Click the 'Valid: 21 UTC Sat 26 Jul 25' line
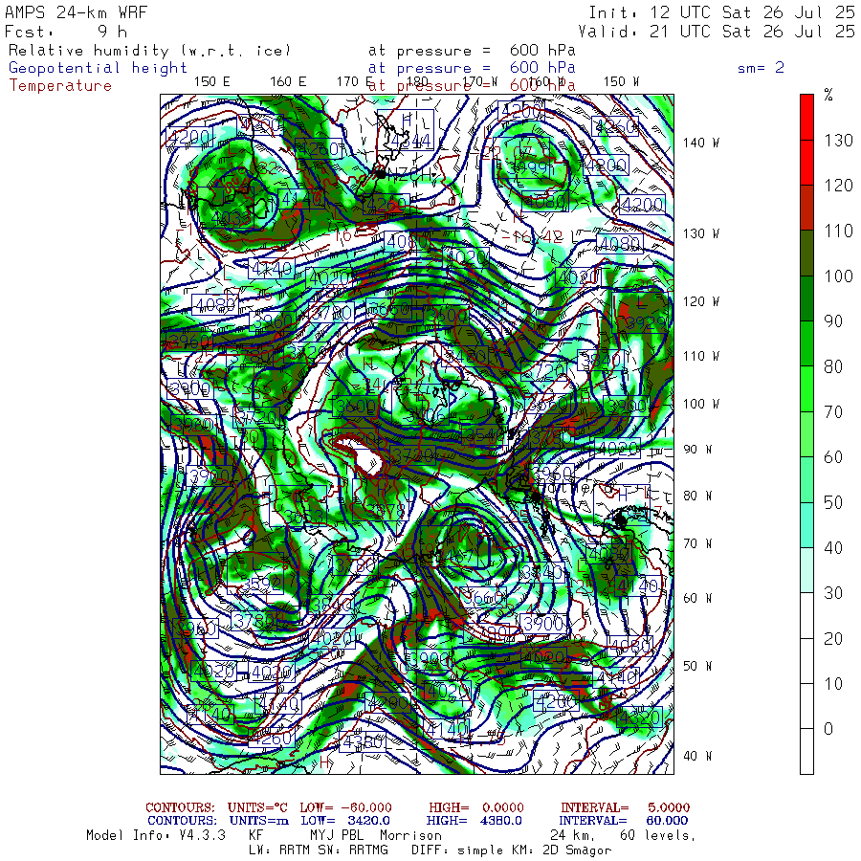 click(x=716, y=32)
